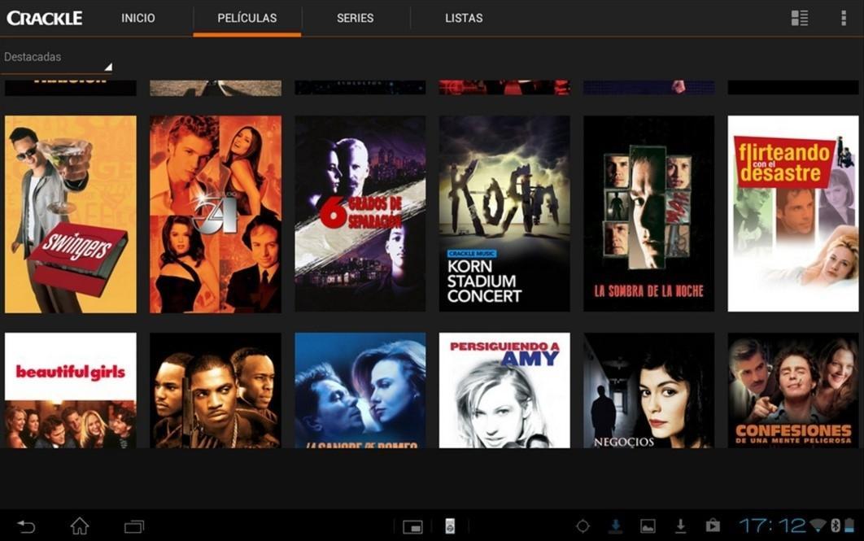Image resolution: width=864 pixels, height=541 pixels.
Task: Open the three-dot overflow menu
Action: (x=843, y=18)
